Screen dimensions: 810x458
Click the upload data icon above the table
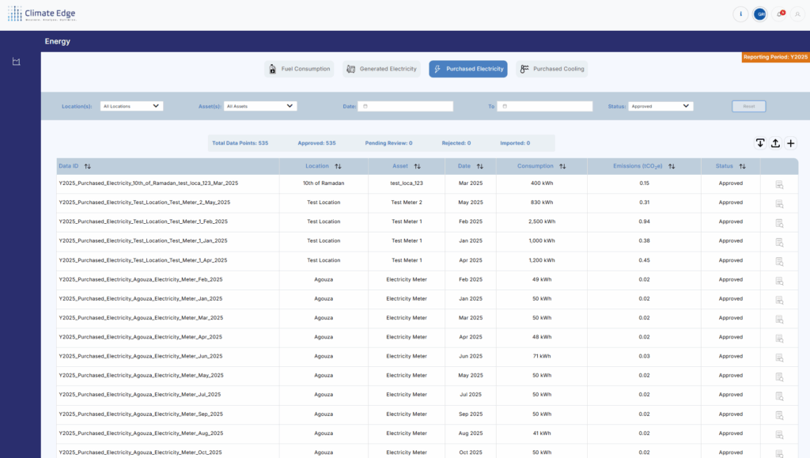point(775,143)
